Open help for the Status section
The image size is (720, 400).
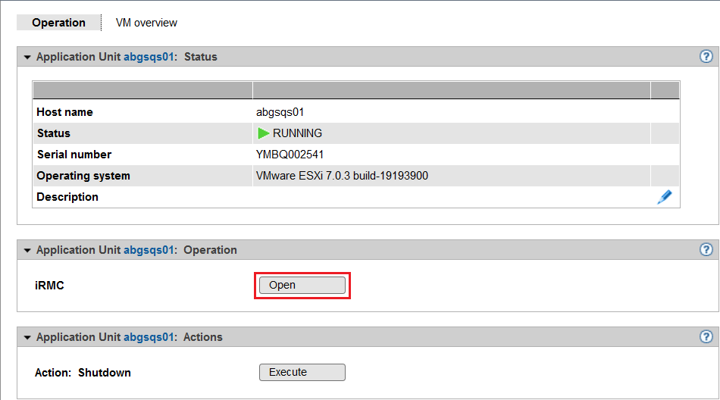pos(706,57)
